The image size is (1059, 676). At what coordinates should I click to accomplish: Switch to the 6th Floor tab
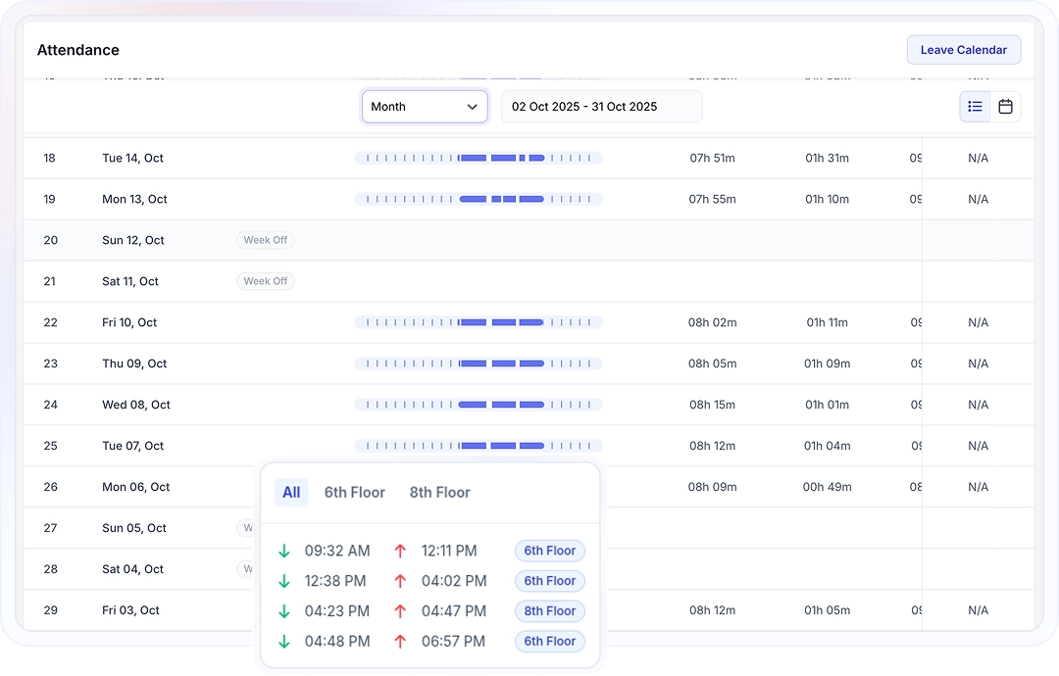354,492
